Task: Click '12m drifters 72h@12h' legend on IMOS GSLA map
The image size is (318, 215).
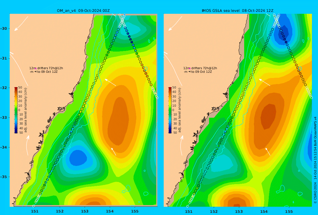Action: tap(200, 68)
